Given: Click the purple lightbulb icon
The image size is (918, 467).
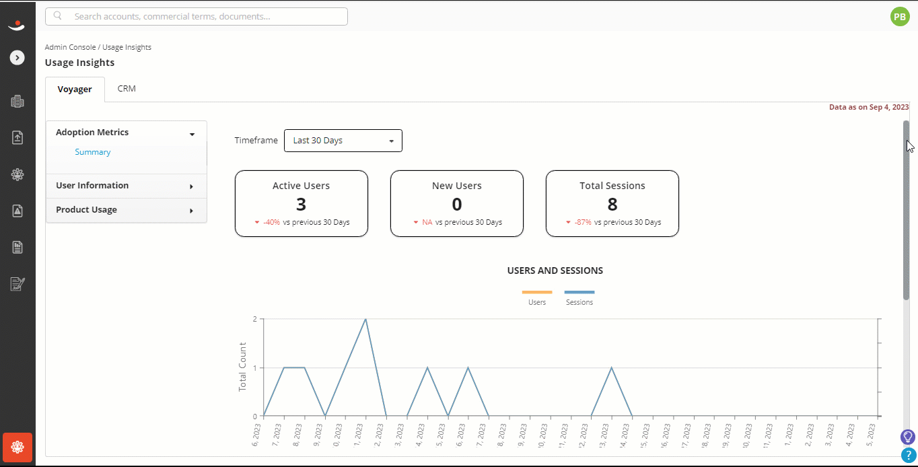Looking at the screenshot, I should coord(908,437).
